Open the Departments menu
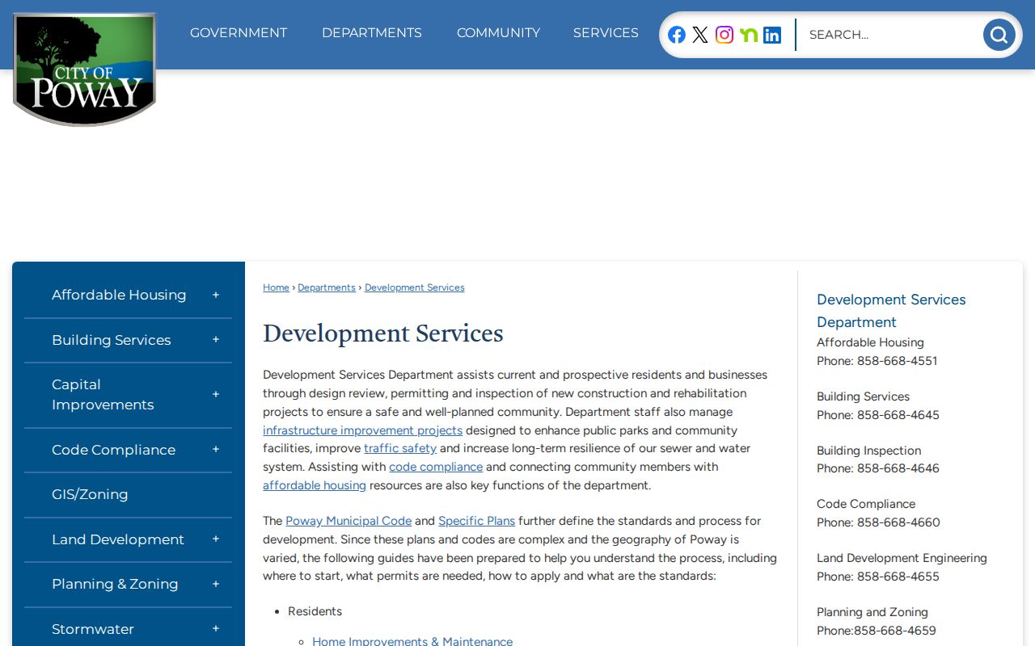This screenshot has height=646, width=1035. point(372,33)
